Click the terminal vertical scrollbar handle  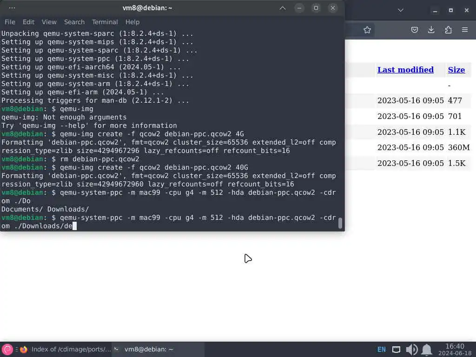pos(340,223)
